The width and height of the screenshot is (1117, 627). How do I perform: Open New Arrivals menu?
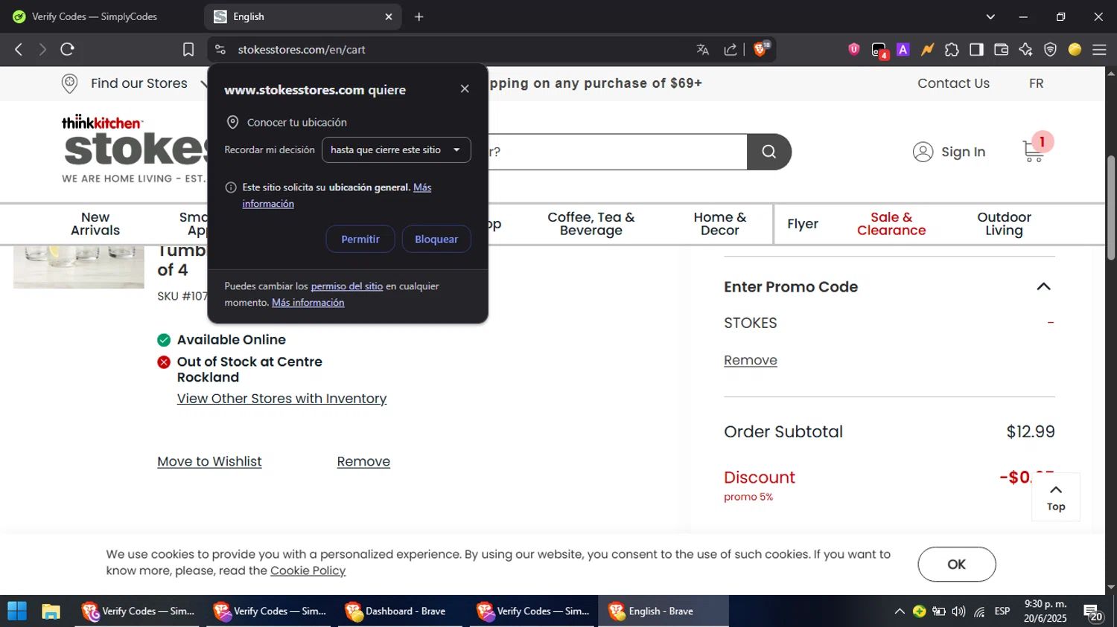[x=95, y=224]
